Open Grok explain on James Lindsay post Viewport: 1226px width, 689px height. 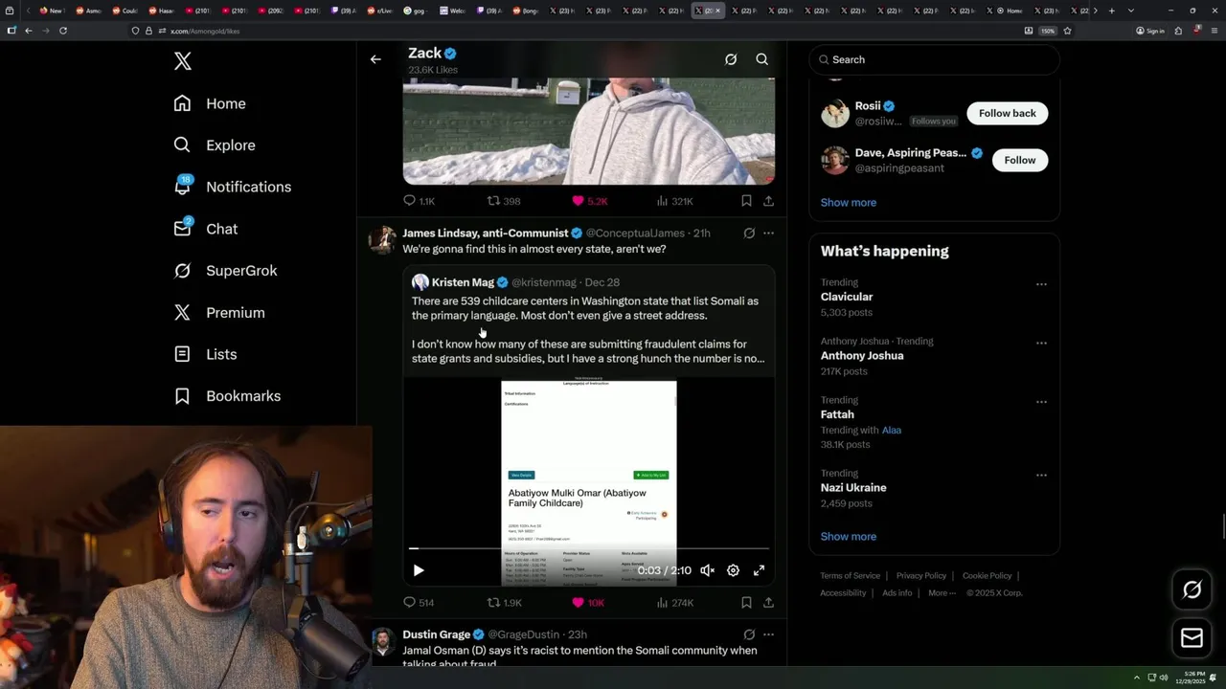(749, 233)
